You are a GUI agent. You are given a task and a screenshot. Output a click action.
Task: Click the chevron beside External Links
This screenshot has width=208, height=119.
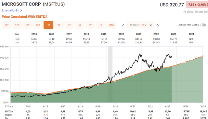pos(21,11)
